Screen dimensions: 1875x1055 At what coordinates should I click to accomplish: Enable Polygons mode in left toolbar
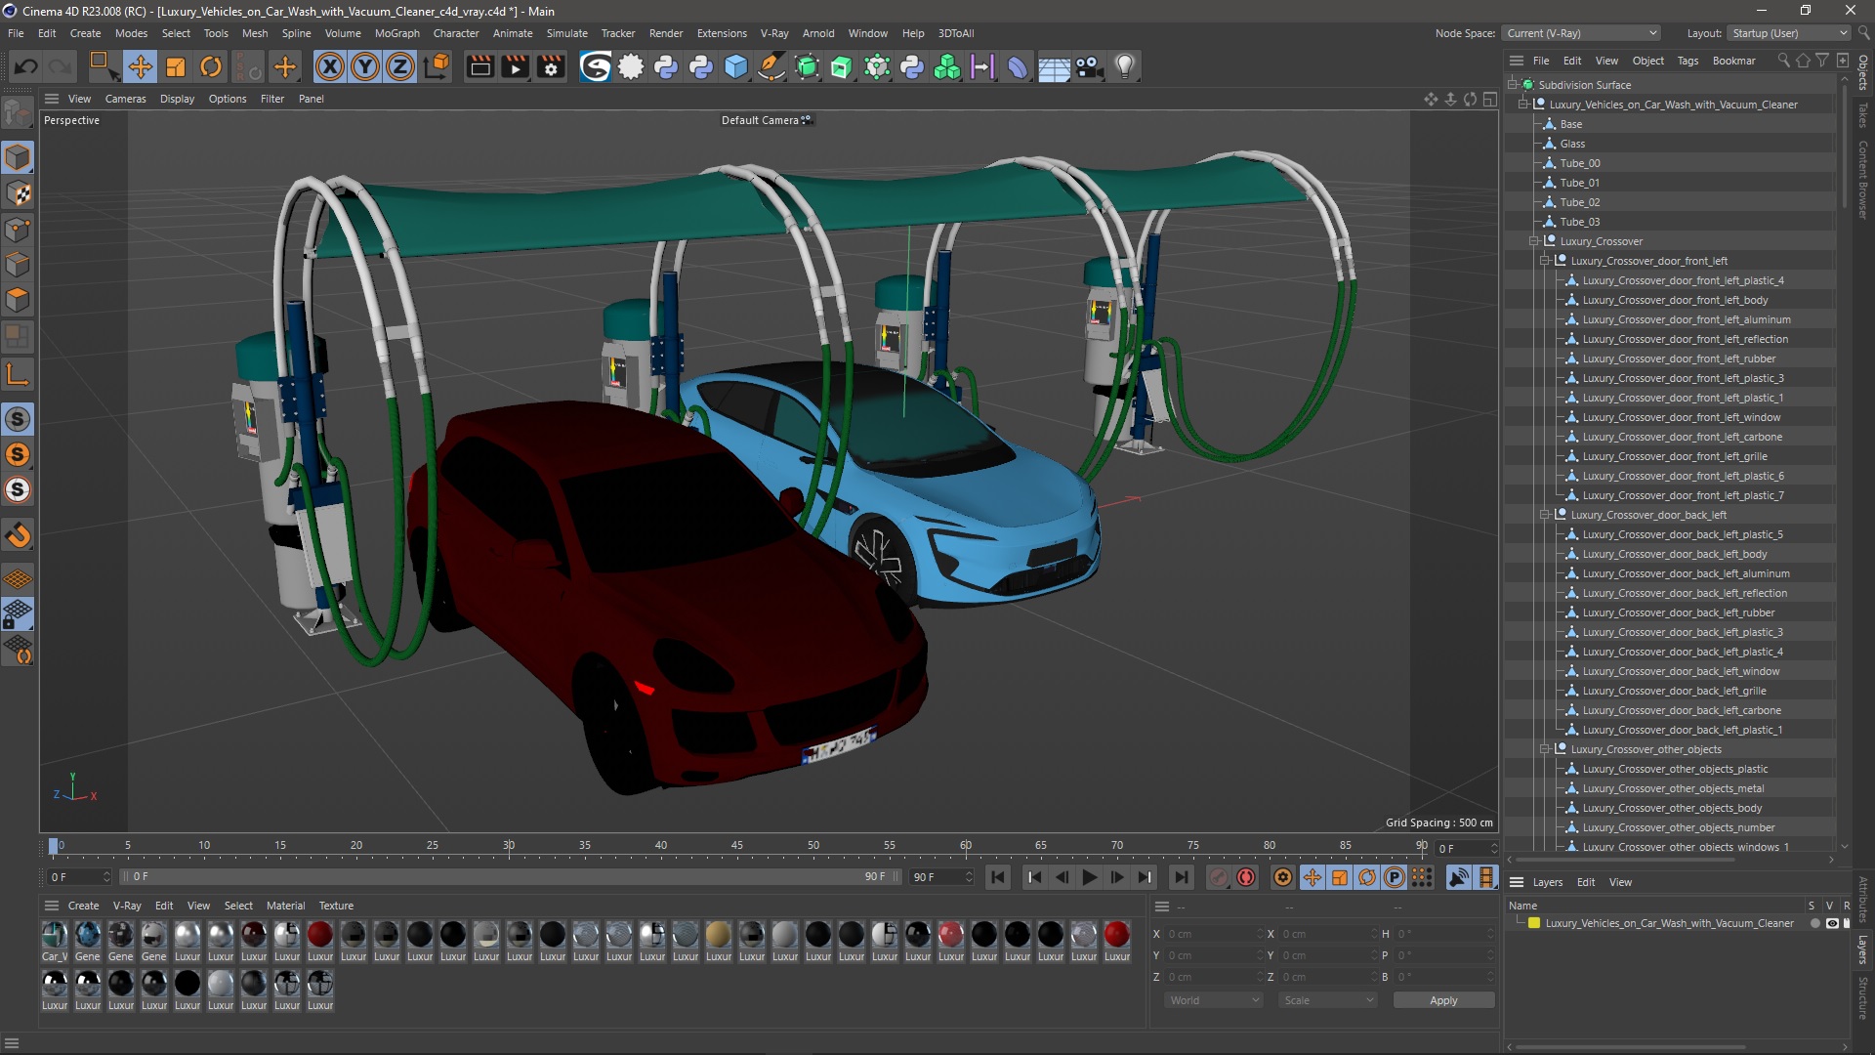click(18, 300)
